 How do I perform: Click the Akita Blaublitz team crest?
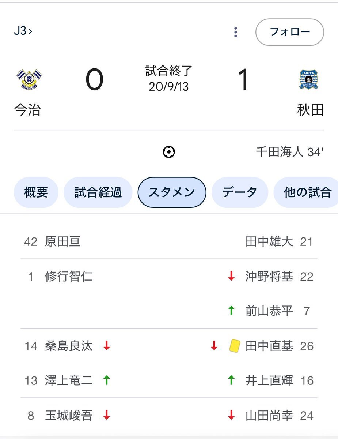309,79
